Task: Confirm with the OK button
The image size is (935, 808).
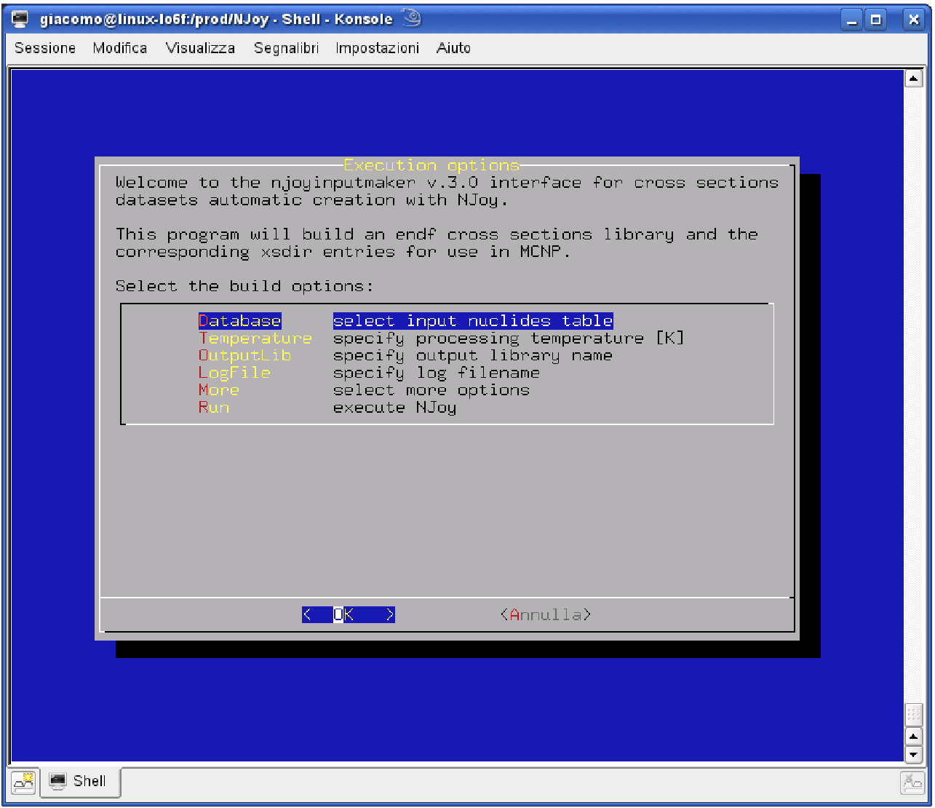Action: [349, 614]
